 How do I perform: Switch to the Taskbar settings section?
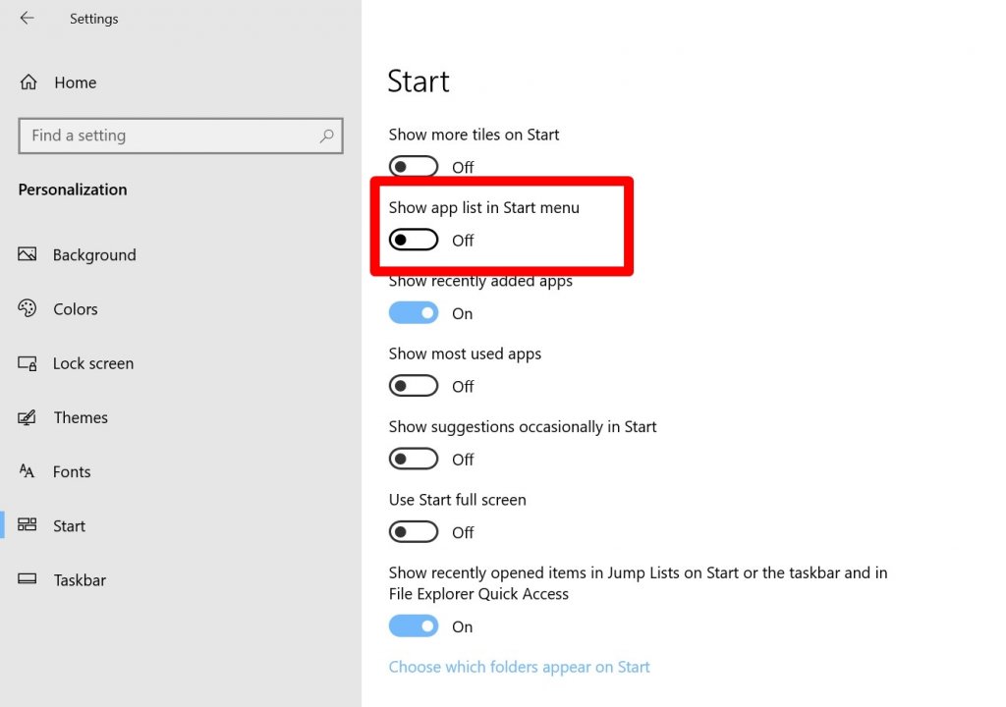click(79, 579)
